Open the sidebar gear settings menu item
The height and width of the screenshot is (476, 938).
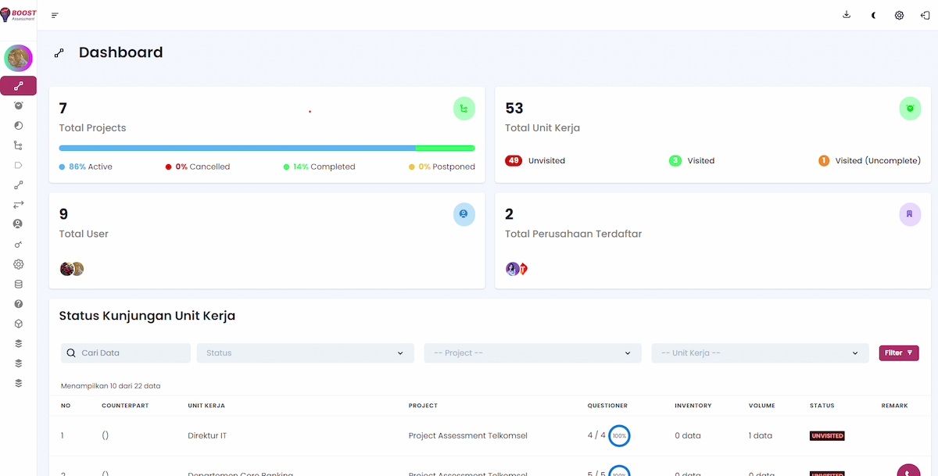click(x=19, y=264)
